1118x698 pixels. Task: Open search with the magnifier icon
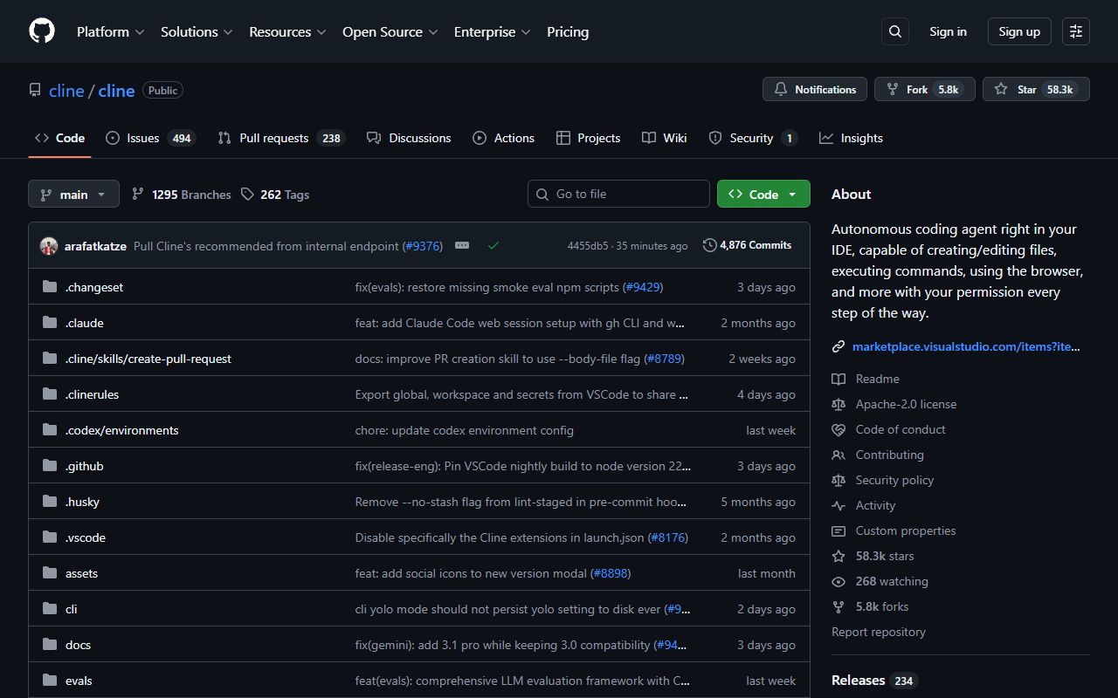(x=895, y=31)
